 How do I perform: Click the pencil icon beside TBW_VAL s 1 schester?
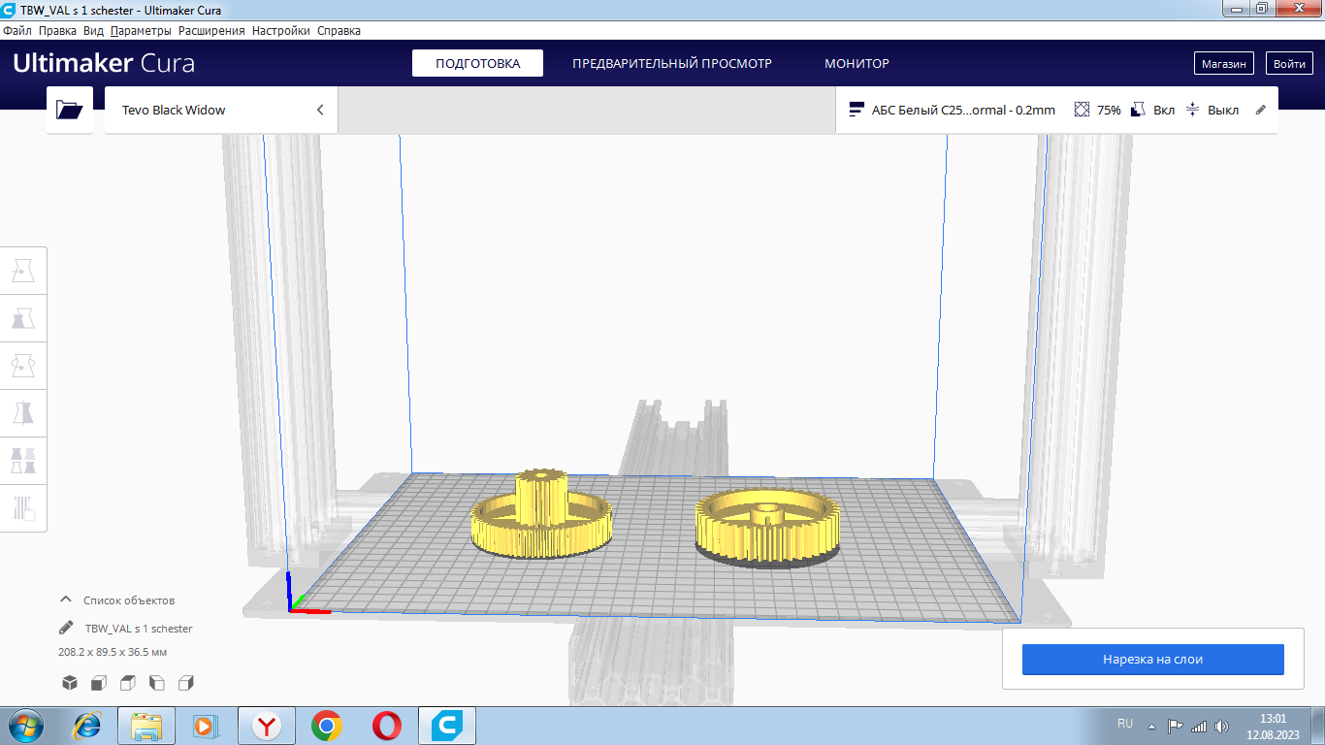point(66,628)
